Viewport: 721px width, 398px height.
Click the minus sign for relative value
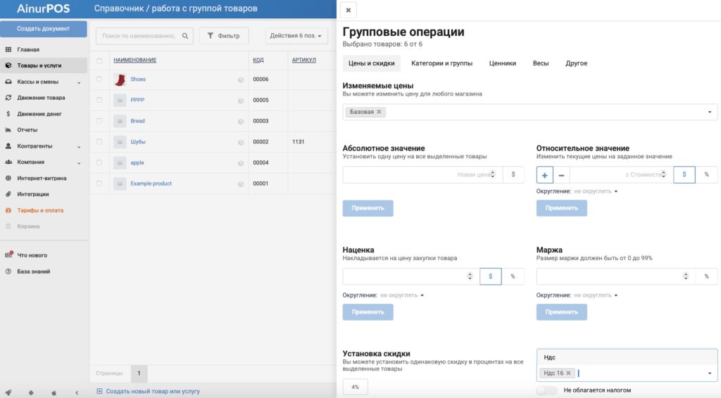point(561,174)
